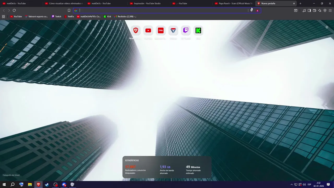Click the 1,93 GB bandwidth saved value
The image size is (334, 188).
[165, 167]
